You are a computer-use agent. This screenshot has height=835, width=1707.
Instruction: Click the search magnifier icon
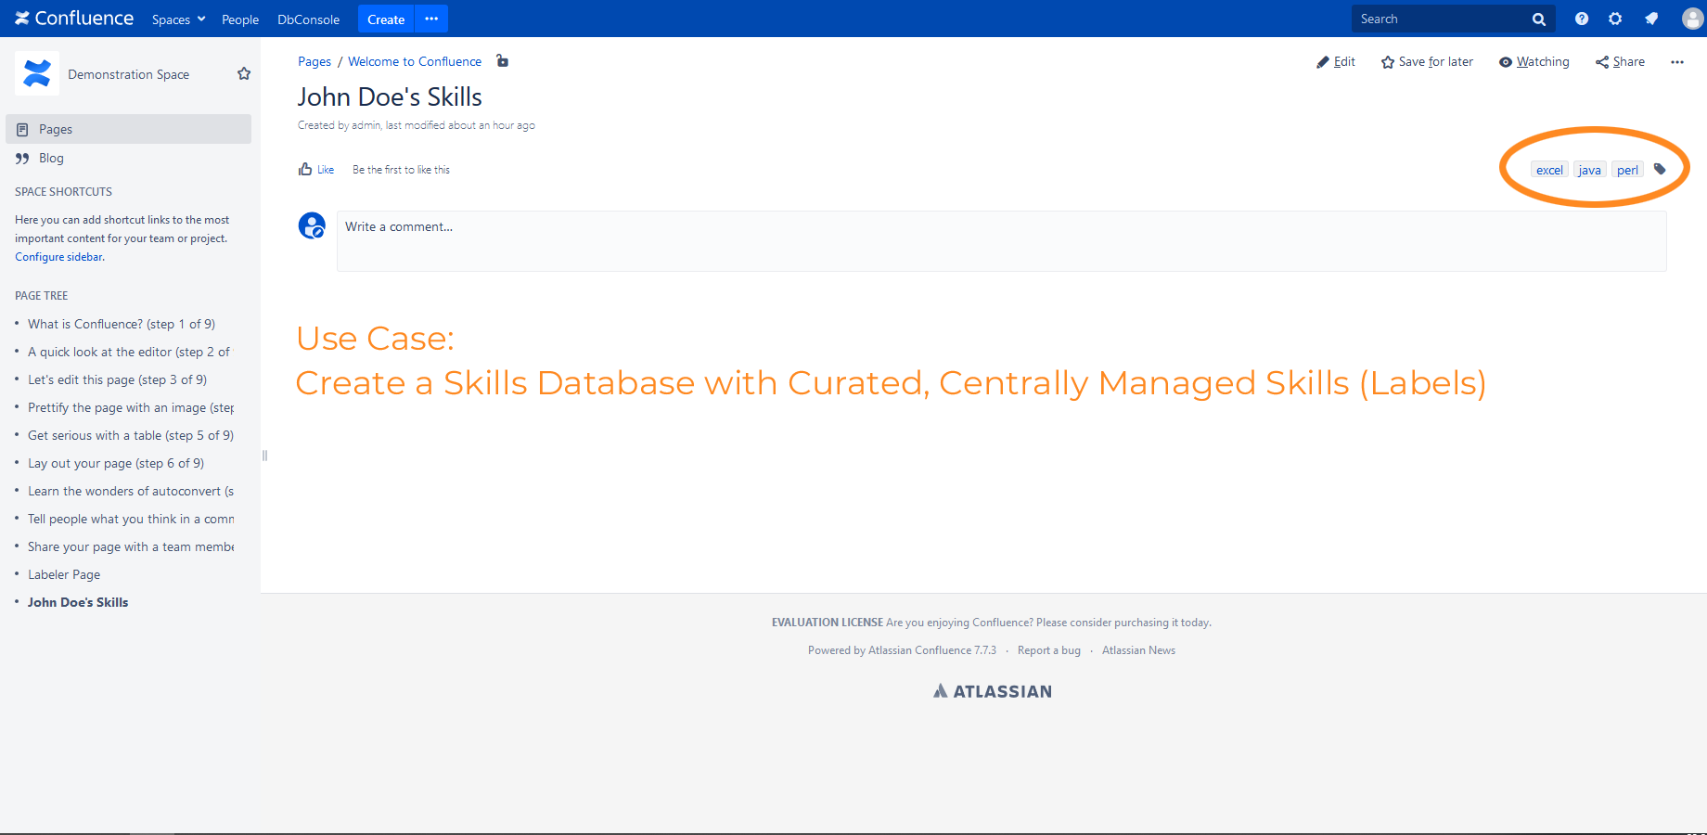(1539, 19)
